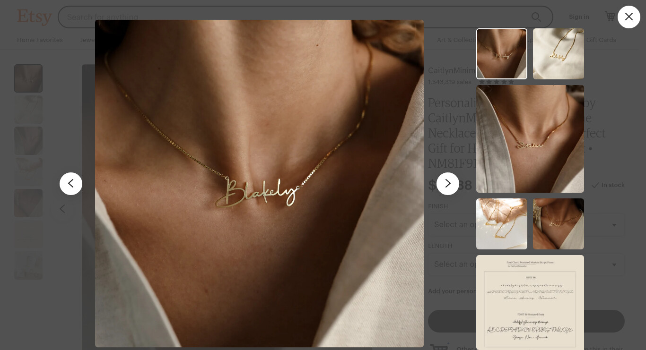Click the search magnifier icon
Screen dimensions: 646x350
[x=536, y=17]
